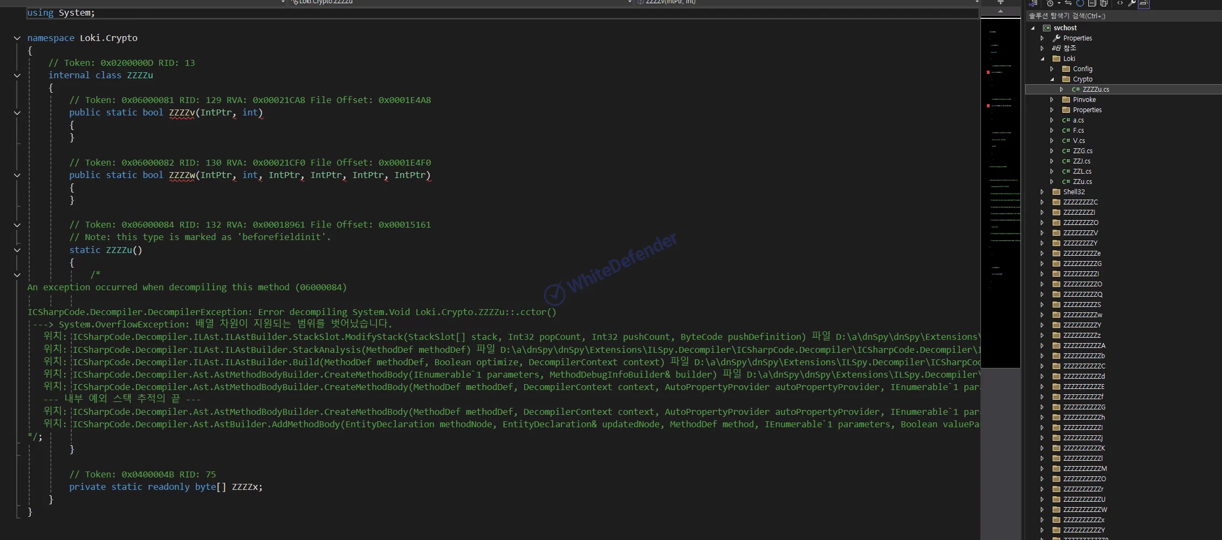Open Properties via the wrench toolbar icon
Image resolution: width=1222 pixels, height=540 pixels.
point(1132,3)
